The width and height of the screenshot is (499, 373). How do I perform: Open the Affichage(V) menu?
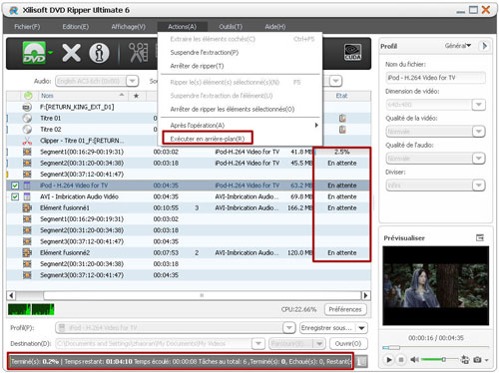(x=129, y=27)
